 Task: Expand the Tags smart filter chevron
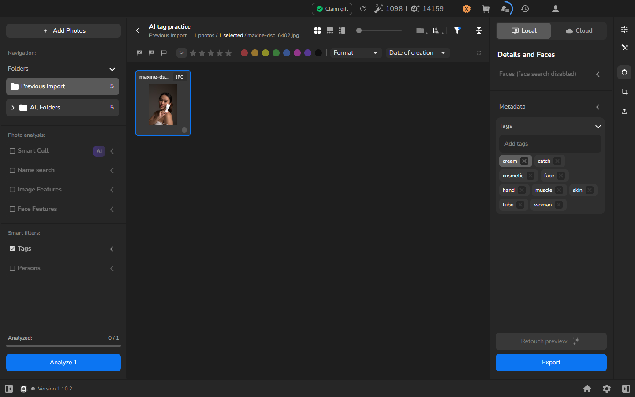tap(112, 249)
